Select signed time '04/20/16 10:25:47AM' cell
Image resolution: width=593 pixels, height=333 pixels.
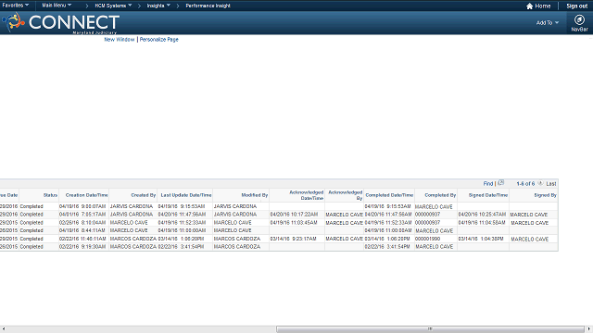click(482, 215)
